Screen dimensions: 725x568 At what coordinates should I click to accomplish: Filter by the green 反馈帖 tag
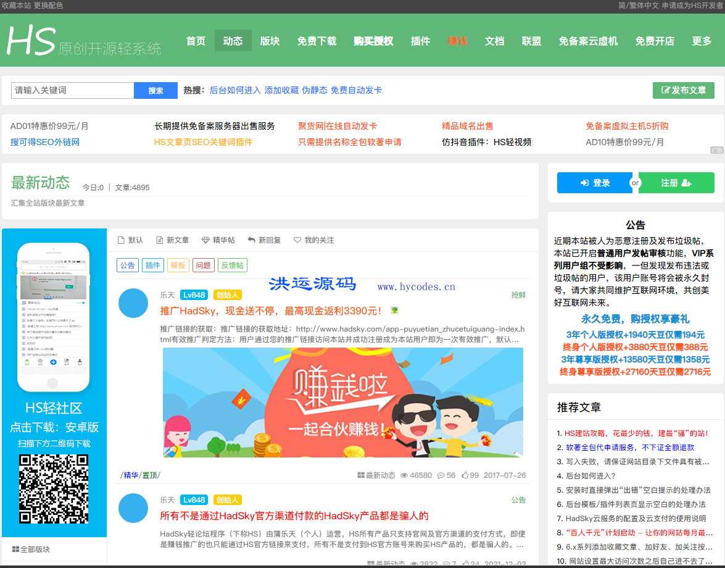click(x=232, y=265)
